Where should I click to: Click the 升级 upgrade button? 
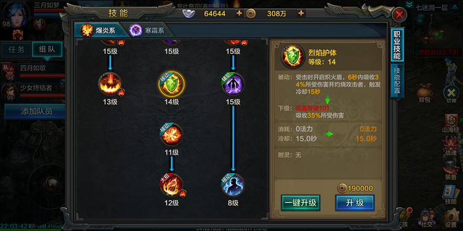pos(355,203)
